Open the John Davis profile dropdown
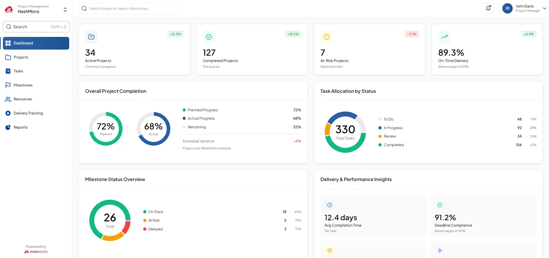 544,8
